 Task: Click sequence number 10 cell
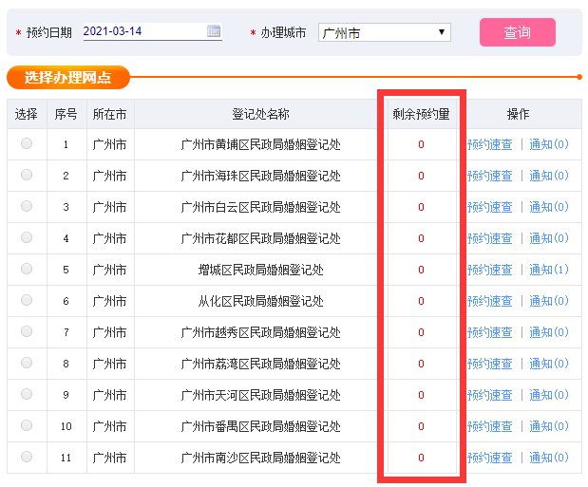[66, 426]
